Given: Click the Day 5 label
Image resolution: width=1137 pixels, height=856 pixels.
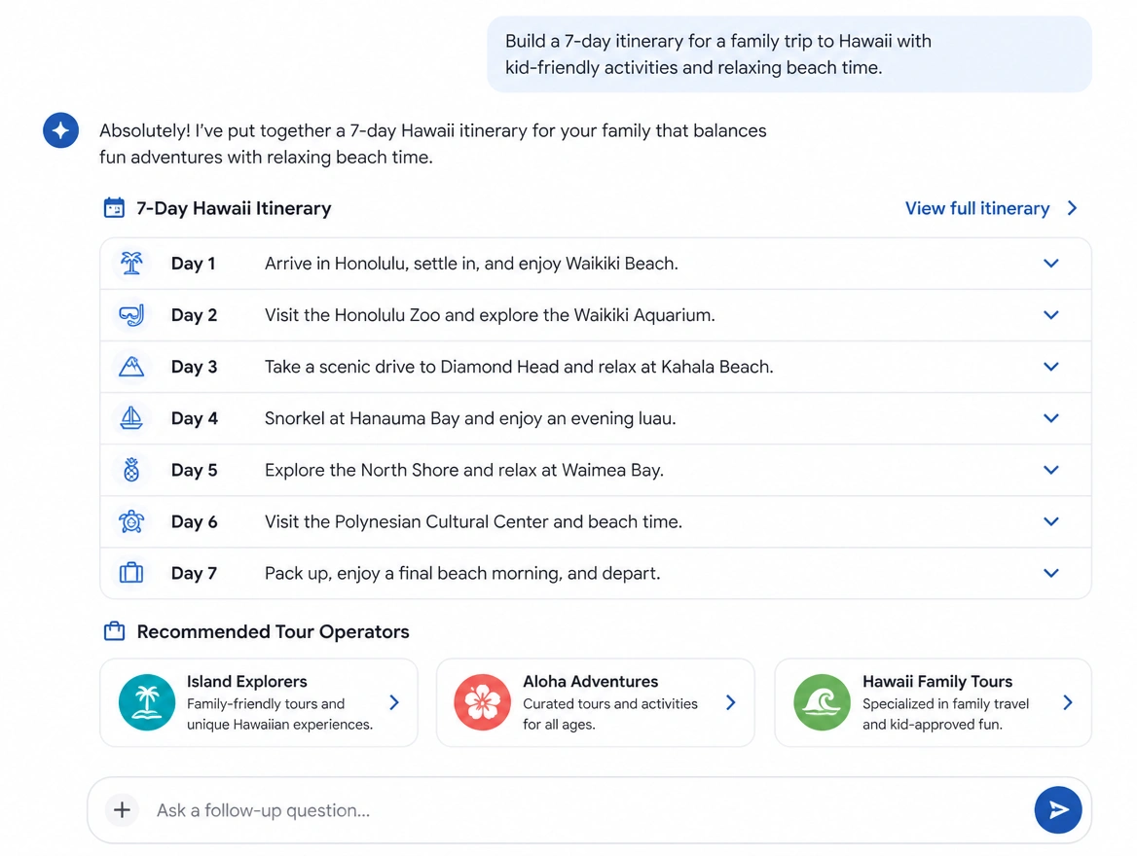Looking at the screenshot, I should click(x=194, y=470).
